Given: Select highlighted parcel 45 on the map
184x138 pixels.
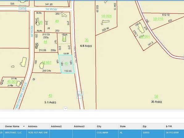Looking at the screenshot, I should tap(66, 64).
